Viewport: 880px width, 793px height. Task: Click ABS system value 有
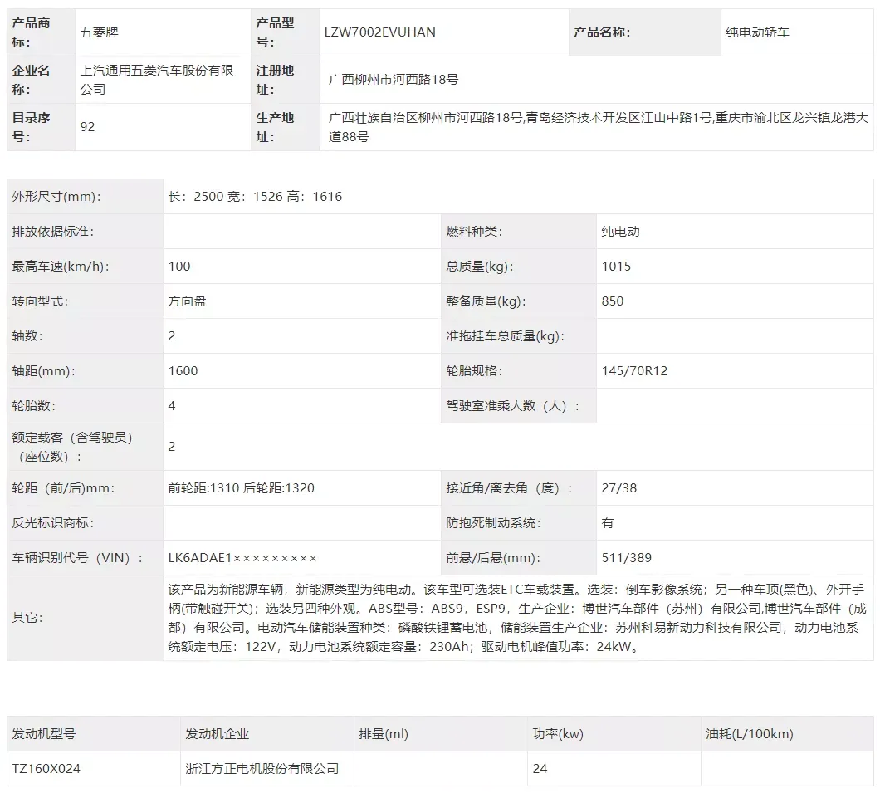608,522
